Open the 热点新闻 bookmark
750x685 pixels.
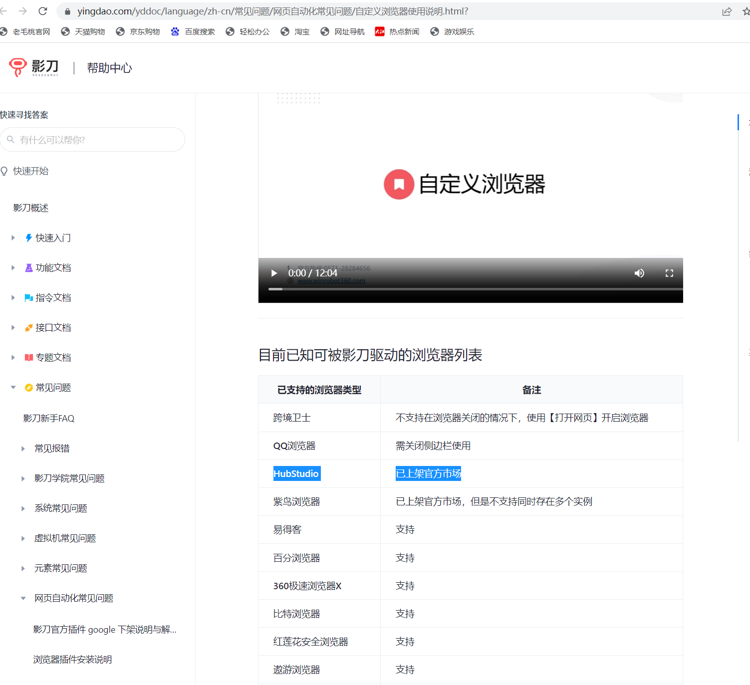397,31
